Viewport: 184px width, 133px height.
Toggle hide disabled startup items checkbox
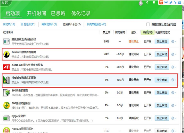click(x=148, y=24)
